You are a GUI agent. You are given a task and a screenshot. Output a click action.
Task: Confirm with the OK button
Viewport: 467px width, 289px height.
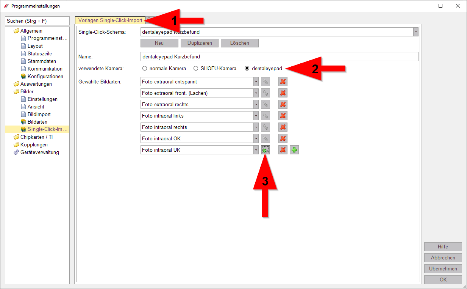[x=443, y=280]
